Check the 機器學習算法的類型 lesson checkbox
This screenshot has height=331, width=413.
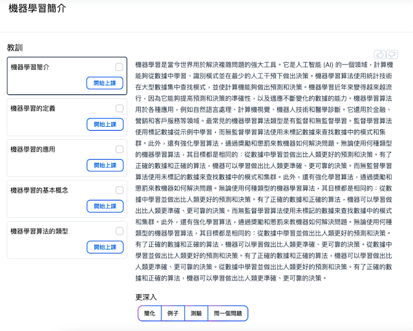pyautogui.click(x=120, y=231)
